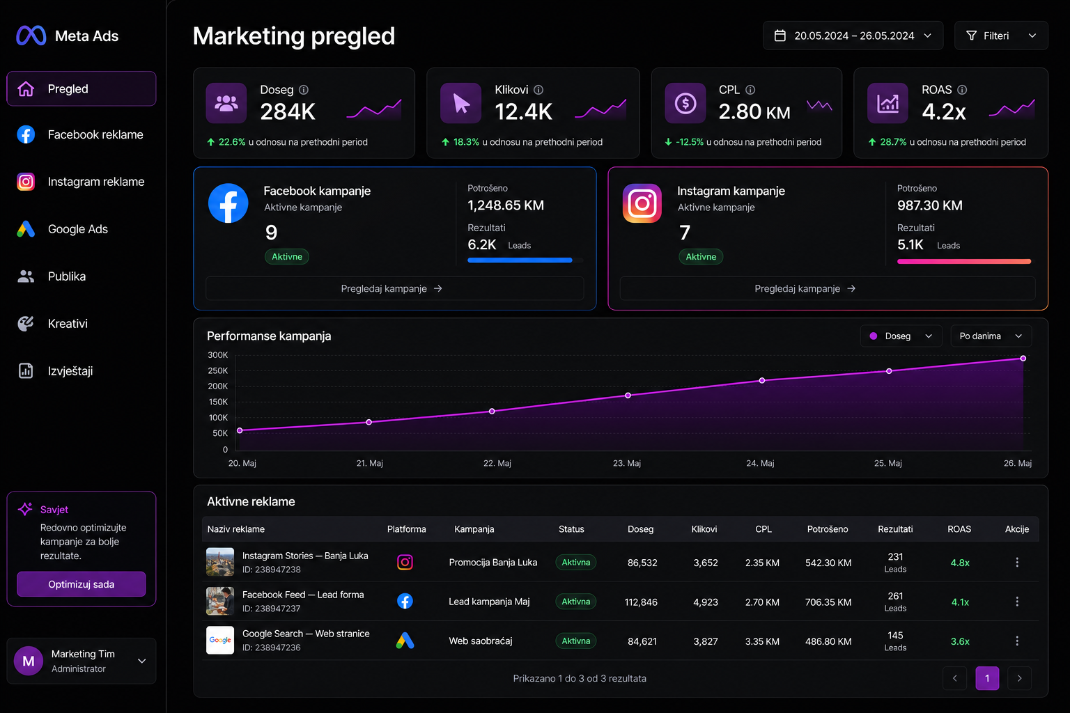Click the info icon next to ROAS
This screenshot has height=713, width=1070.
[962, 90]
